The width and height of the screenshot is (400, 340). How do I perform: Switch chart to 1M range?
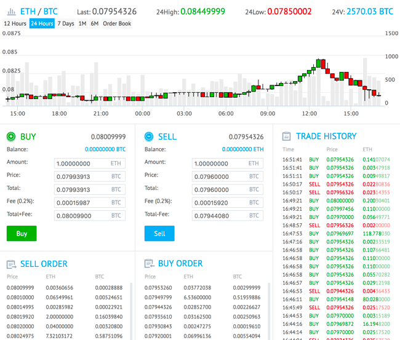point(82,23)
